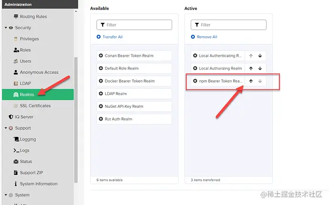Remove npm Bearer Token Realm x icon
The width and height of the screenshot is (329, 205).
195,81
